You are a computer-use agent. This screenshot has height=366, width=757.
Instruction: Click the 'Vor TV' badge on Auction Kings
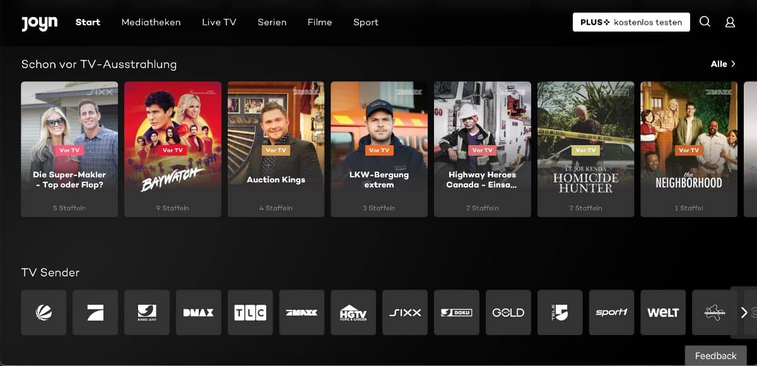(x=276, y=150)
